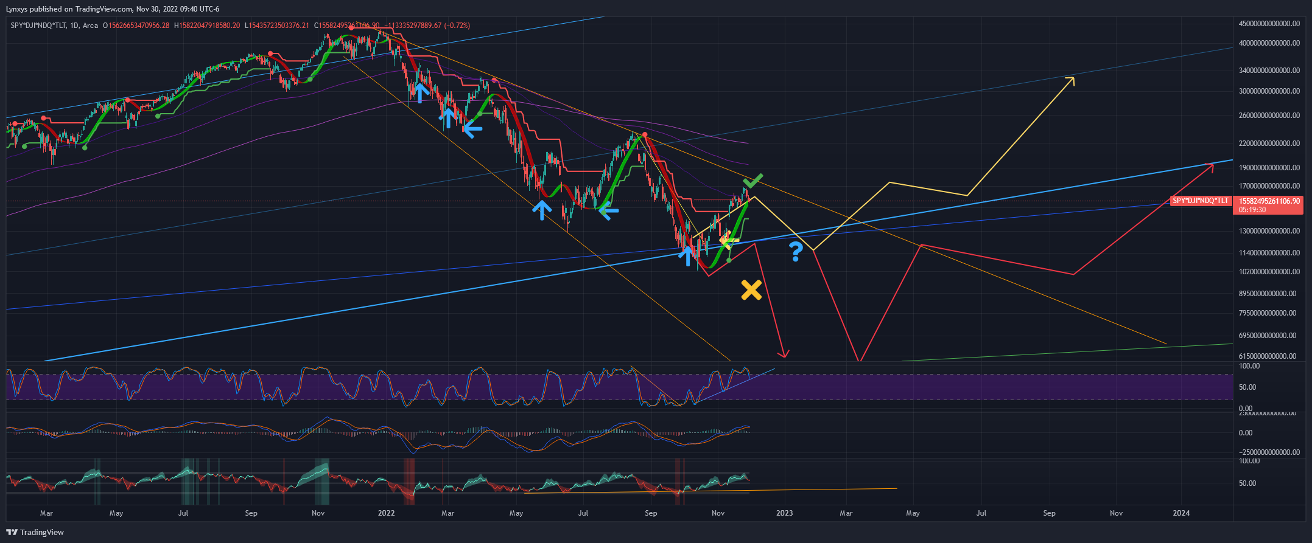Click the open value O15626653470956.28
This screenshot has height=543, width=1312.
136,26
